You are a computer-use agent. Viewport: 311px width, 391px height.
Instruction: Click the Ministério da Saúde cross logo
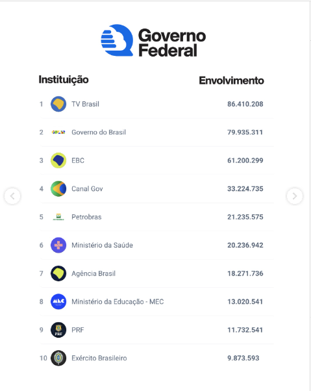pyautogui.click(x=58, y=245)
